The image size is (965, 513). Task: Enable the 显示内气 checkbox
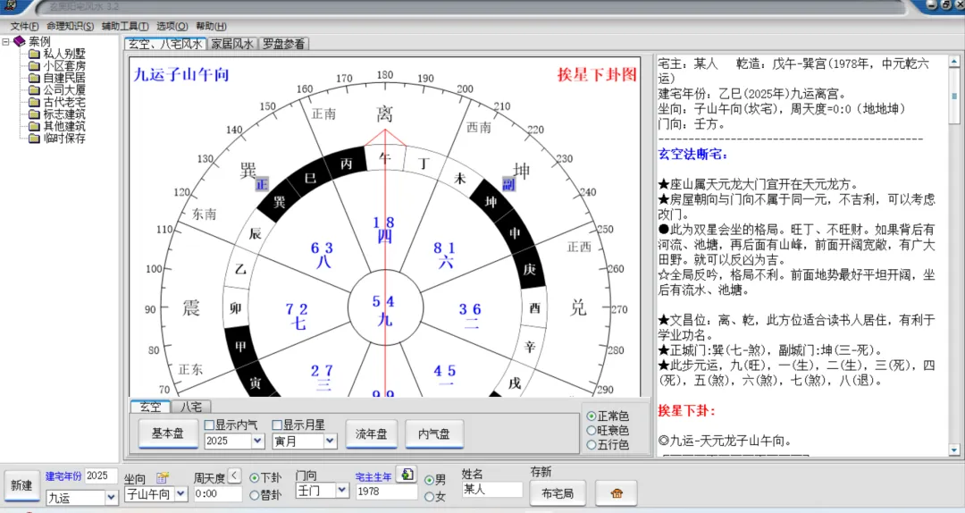pos(209,425)
